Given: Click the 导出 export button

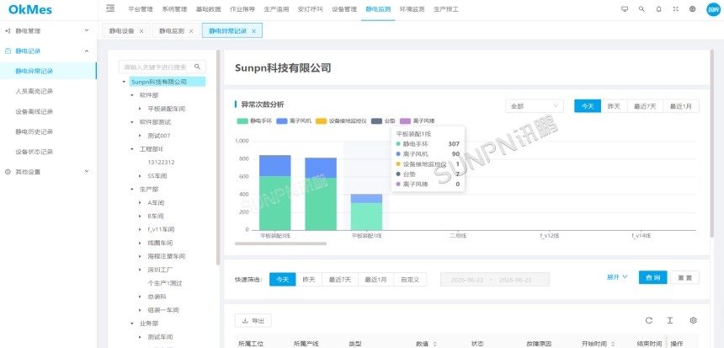Looking at the screenshot, I should coord(253,320).
